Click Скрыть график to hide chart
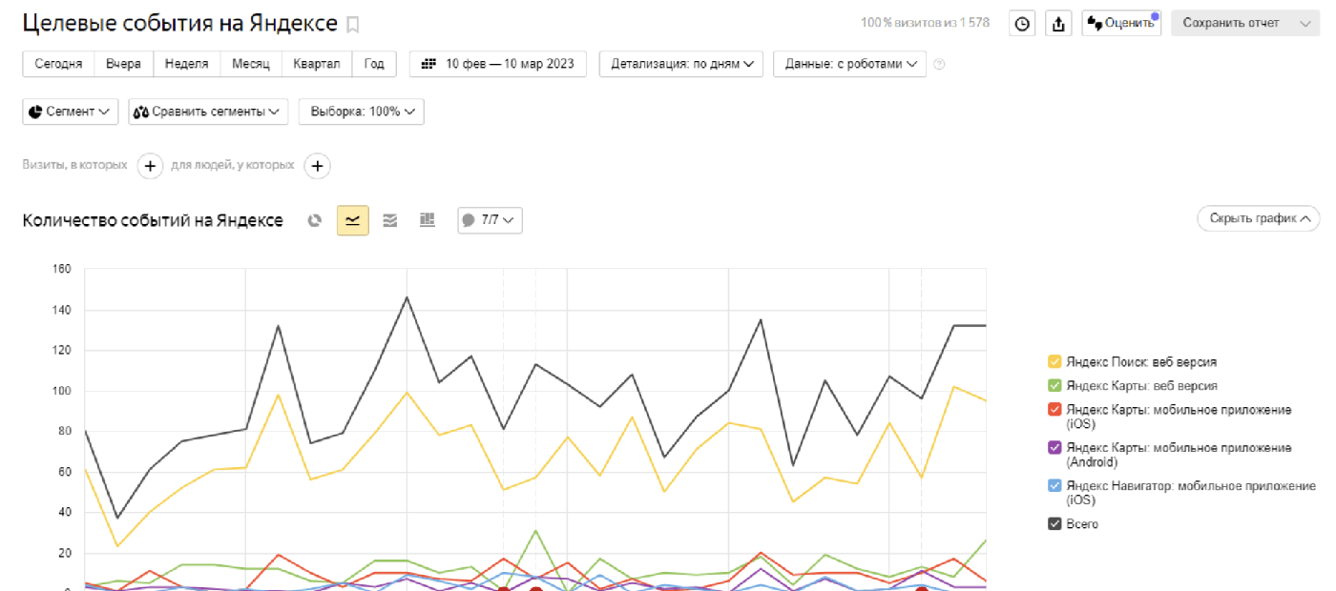Screen dimensions: 1336x591 [x=1259, y=218]
